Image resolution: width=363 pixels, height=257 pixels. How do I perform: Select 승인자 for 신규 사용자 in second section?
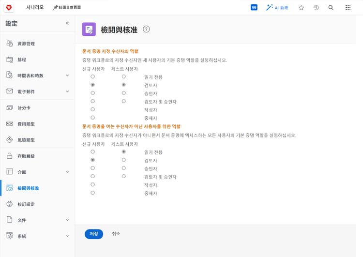92,168
